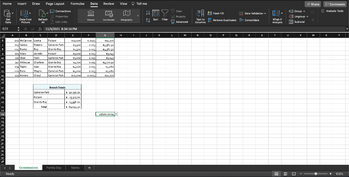Select column G header
The height and width of the screenshot is (177, 349).
pos(105,35)
